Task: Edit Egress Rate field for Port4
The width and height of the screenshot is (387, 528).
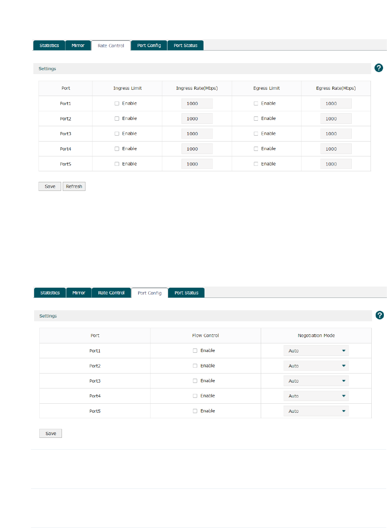Action: point(336,149)
